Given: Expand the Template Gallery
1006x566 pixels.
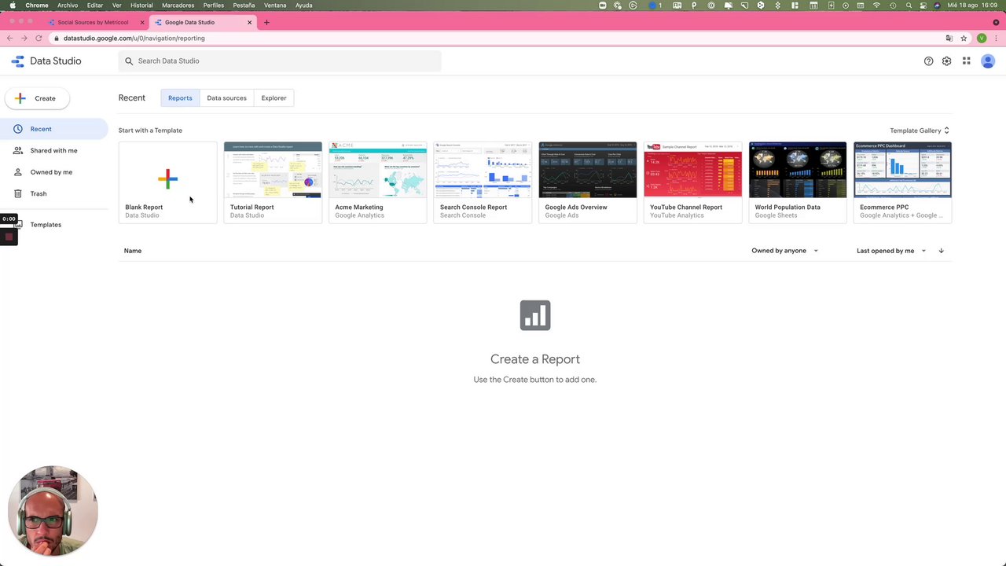Looking at the screenshot, I should 920,130.
